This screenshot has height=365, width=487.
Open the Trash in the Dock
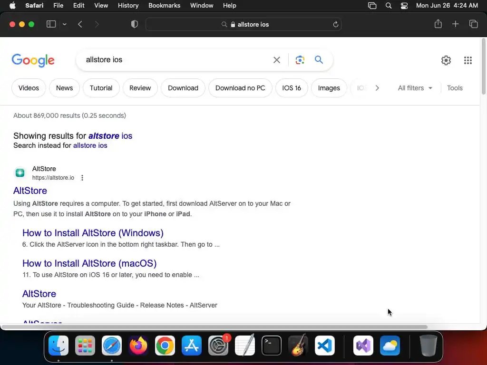click(x=429, y=345)
